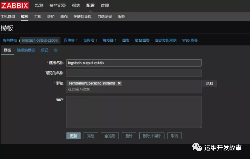Click the ZABBIX logo
The width and height of the screenshot is (250, 159).
15,5
